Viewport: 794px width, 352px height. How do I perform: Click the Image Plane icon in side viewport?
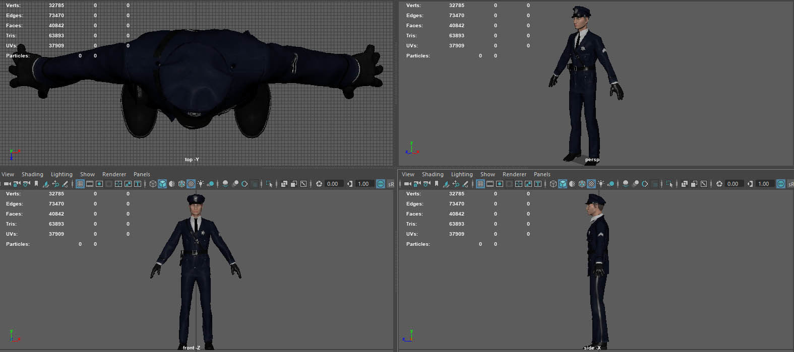click(x=446, y=184)
